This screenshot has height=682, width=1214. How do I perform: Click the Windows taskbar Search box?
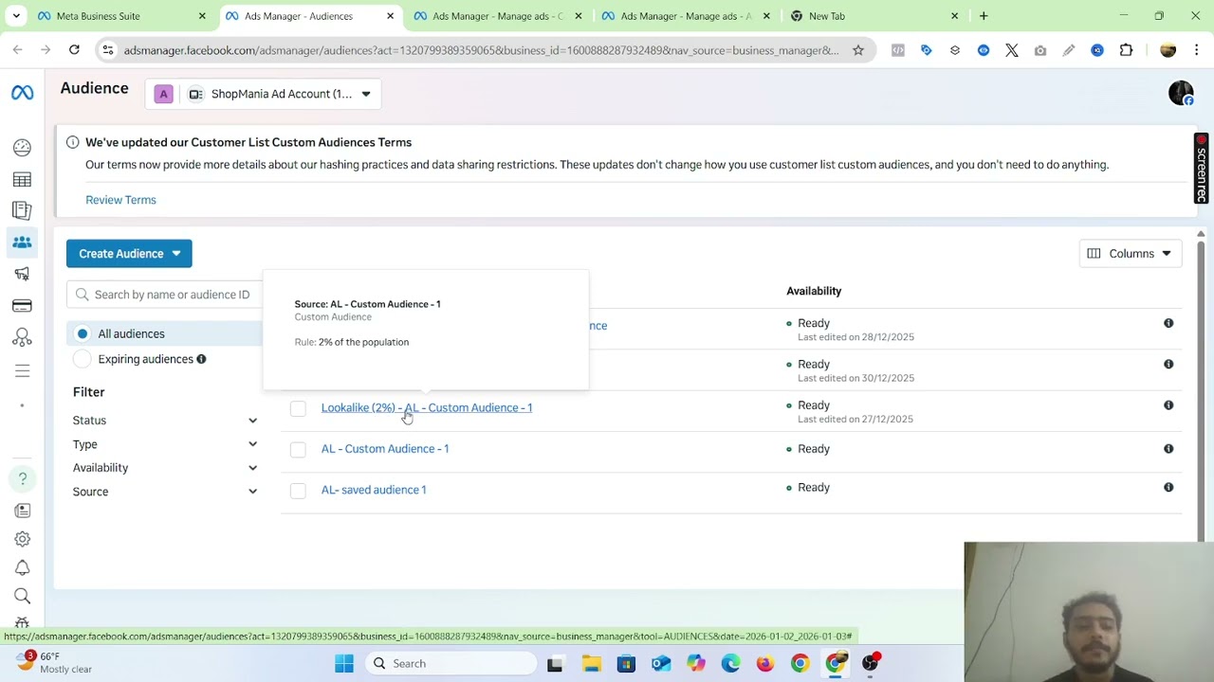[451, 664]
